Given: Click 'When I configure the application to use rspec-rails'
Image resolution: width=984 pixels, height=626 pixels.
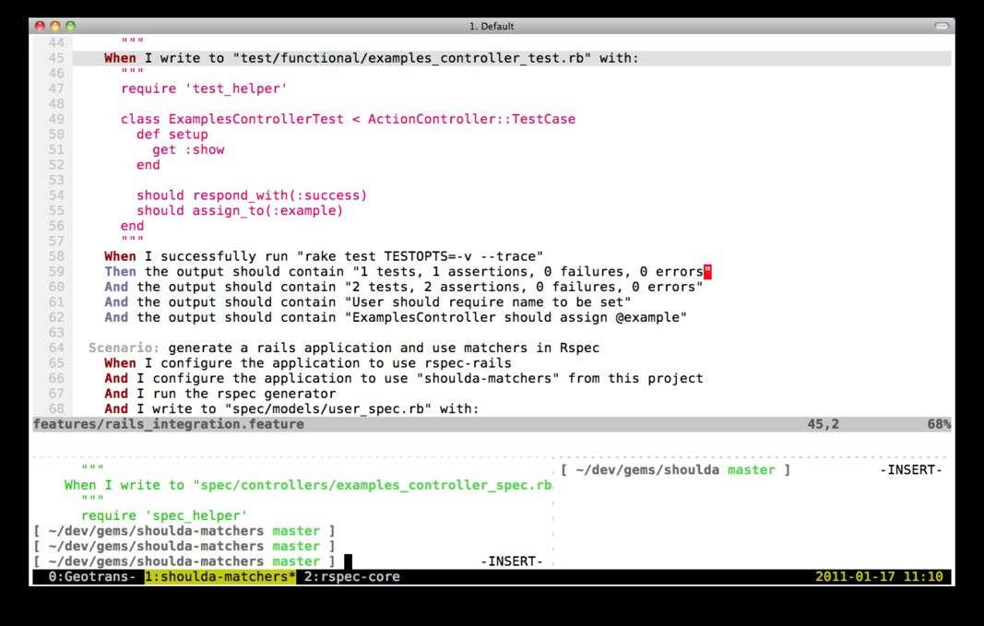Looking at the screenshot, I should click(307, 363).
